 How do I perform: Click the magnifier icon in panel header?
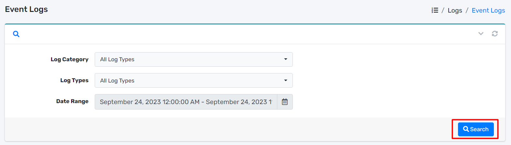coord(16,34)
